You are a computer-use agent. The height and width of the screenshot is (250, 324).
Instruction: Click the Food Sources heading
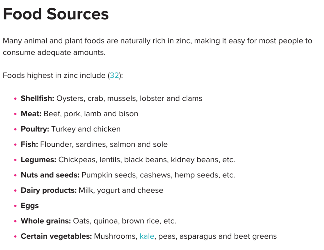point(56,14)
